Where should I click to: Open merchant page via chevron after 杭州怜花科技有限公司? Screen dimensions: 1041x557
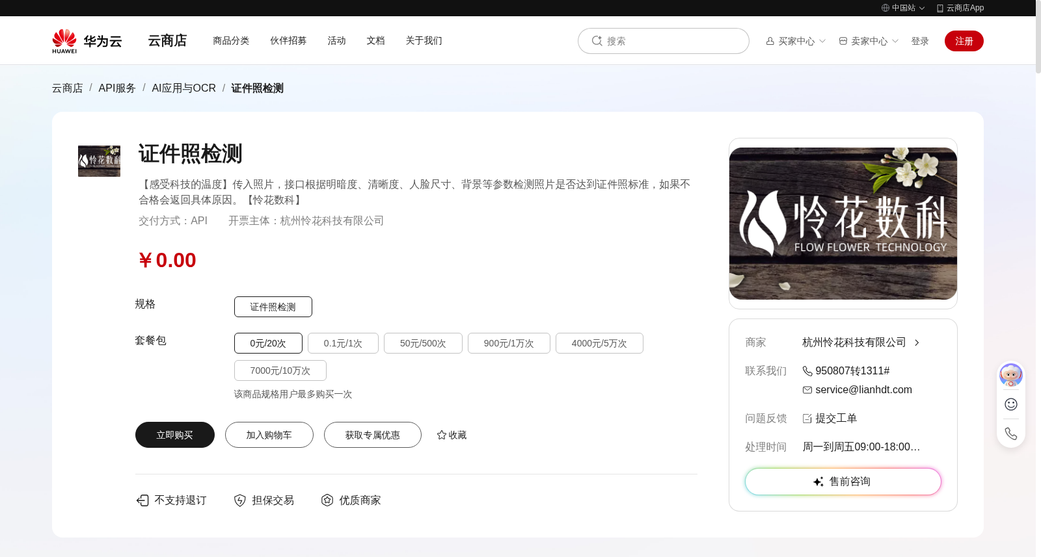[x=917, y=343]
